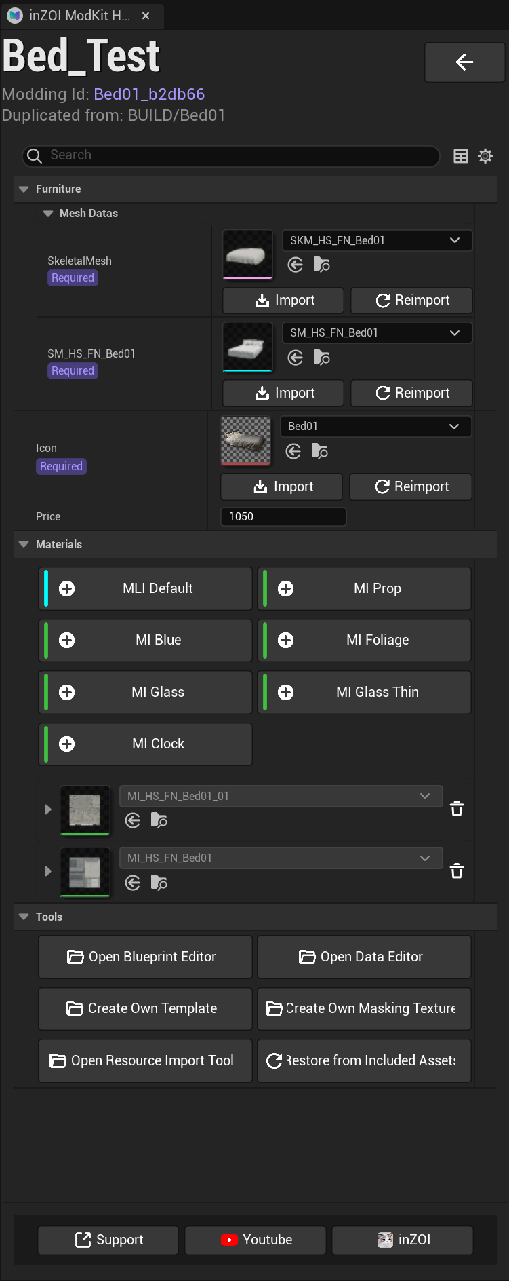Open Resource Import Tool
The width and height of the screenshot is (509, 1281).
click(x=146, y=1060)
